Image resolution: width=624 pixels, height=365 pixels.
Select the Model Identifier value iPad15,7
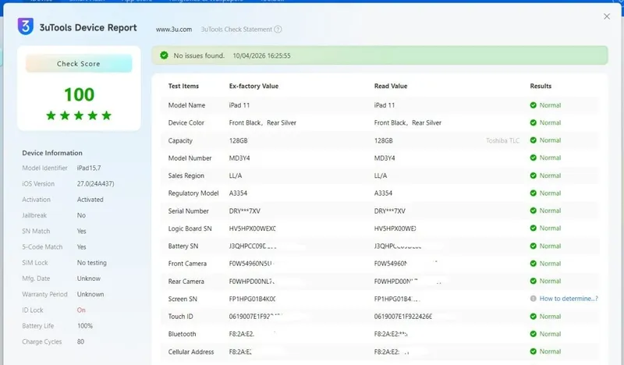tap(89, 168)
